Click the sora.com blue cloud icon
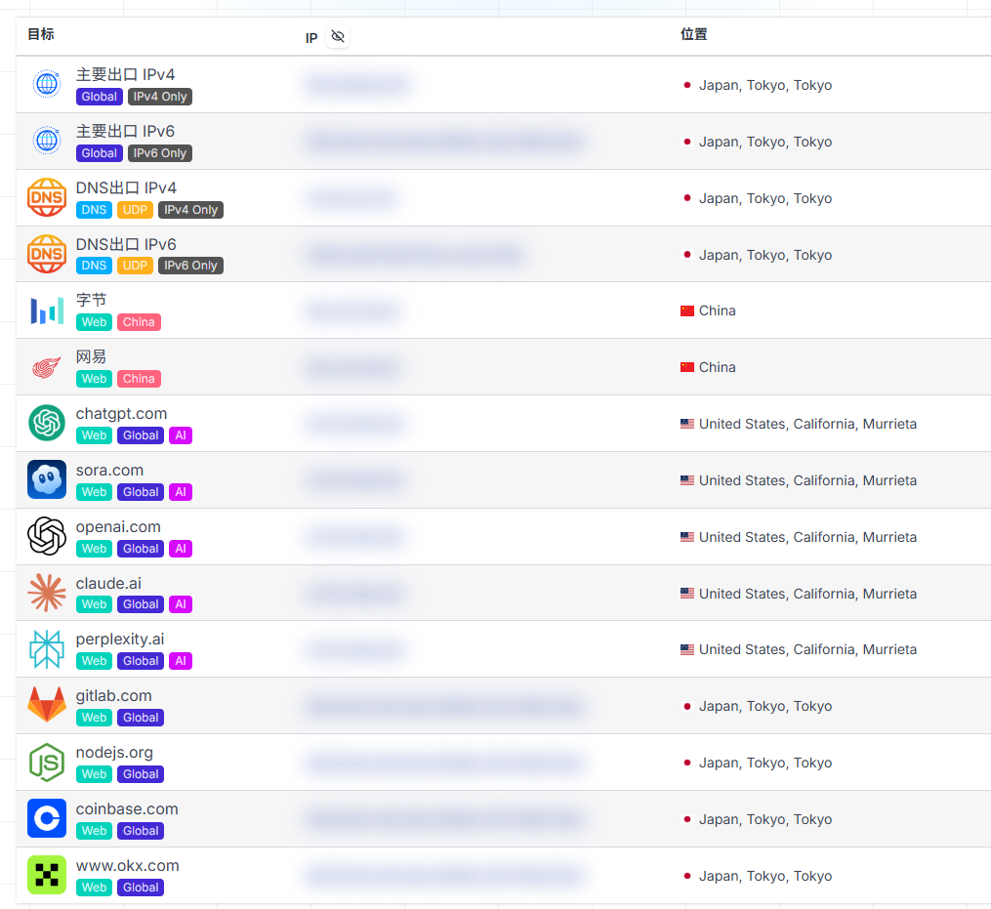Viewport: 991px width, 909px height. tap(47, 479)
